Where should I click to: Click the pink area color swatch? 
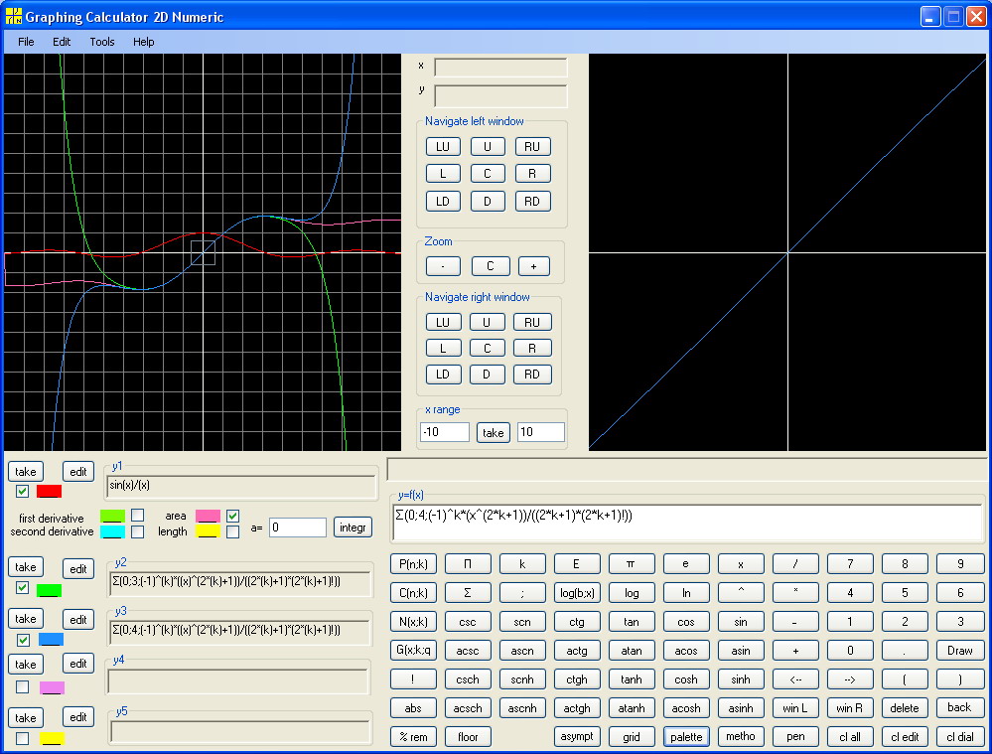click(209, 516)
